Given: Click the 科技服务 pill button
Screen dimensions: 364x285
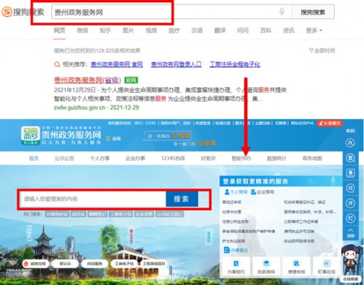Looking at the screenshot, I should tap(95, 264).
